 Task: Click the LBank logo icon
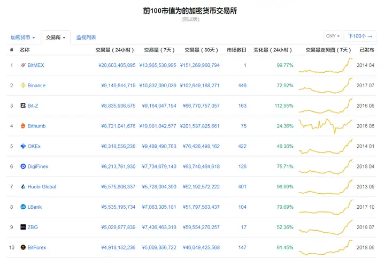pyautogui.click(x=23, y=207)
